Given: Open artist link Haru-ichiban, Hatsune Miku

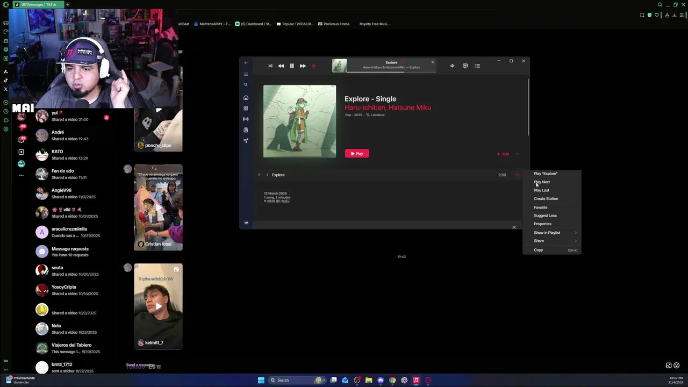Looking at the screenshot, I should (388, 107).
